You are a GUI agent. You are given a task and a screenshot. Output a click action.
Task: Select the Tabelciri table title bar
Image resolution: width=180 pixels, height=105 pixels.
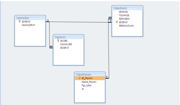68,37
